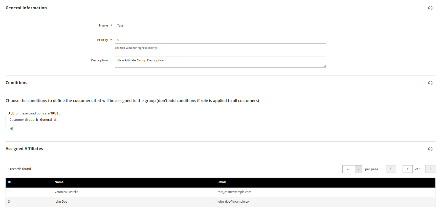This screenshot has width=439, height=215.
Task: Focus the Priority input field
Action: (x=220, y=40)
